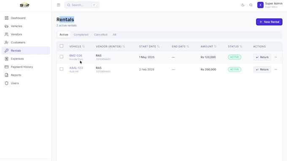Click the Rs 120,000 amount cell

click(208, 57)
